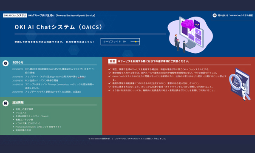Click the OKIグループ向け生成AI header subtitle
This screenshot has width=255, height=153.
[62, 15]
